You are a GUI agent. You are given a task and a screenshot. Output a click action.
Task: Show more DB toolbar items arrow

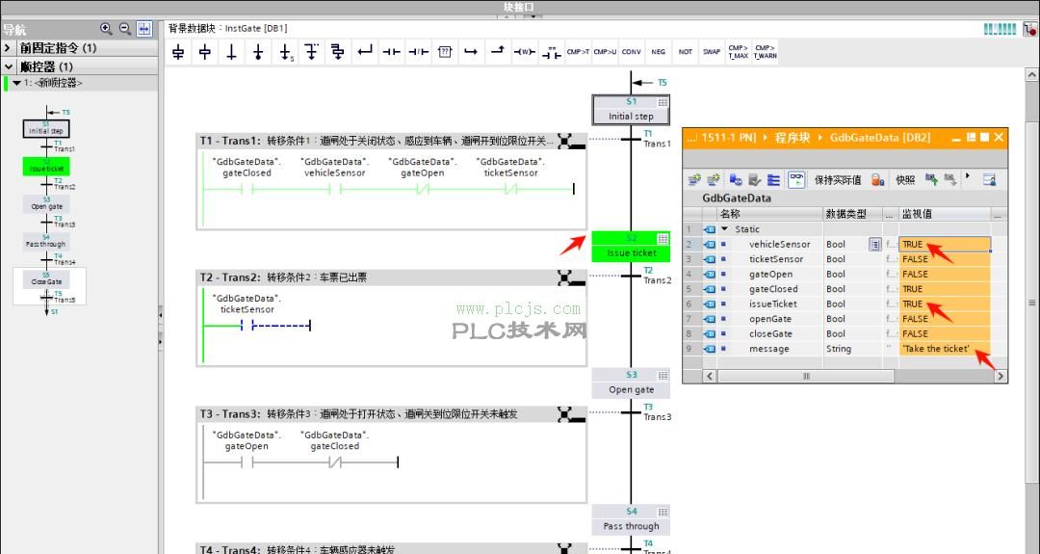tap(968, 176)
